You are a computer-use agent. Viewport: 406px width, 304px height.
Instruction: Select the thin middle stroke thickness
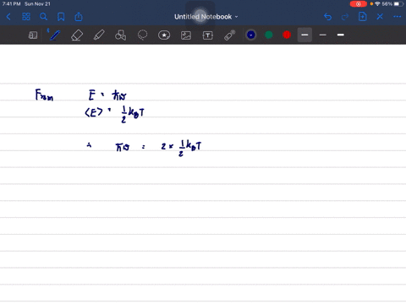[323, 35]
